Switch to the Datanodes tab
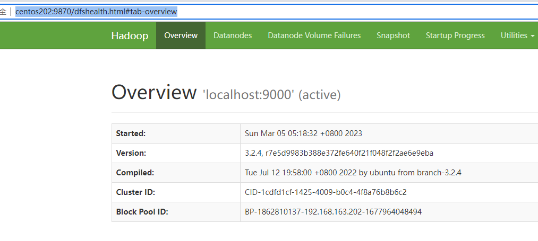The height and width of the screenshot is (241, 538). (x=233, y=35)
